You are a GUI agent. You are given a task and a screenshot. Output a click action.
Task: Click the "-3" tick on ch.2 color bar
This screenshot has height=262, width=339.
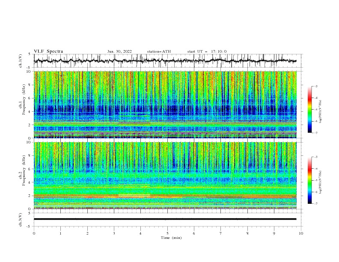click(x=316, y=157)
